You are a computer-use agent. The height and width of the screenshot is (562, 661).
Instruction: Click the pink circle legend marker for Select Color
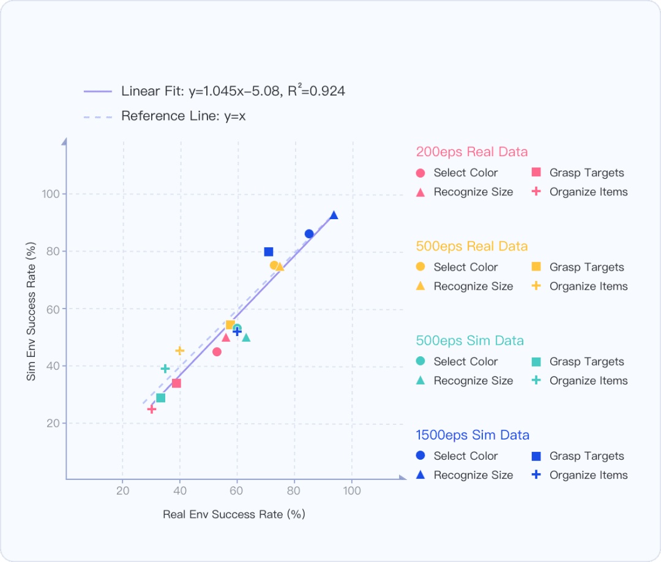tap(420, 173)
